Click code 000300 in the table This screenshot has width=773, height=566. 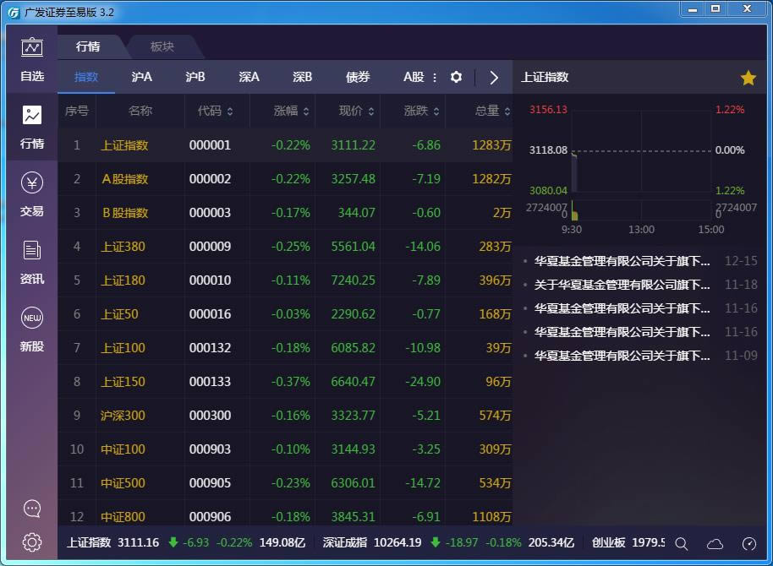tap(210, 416)
